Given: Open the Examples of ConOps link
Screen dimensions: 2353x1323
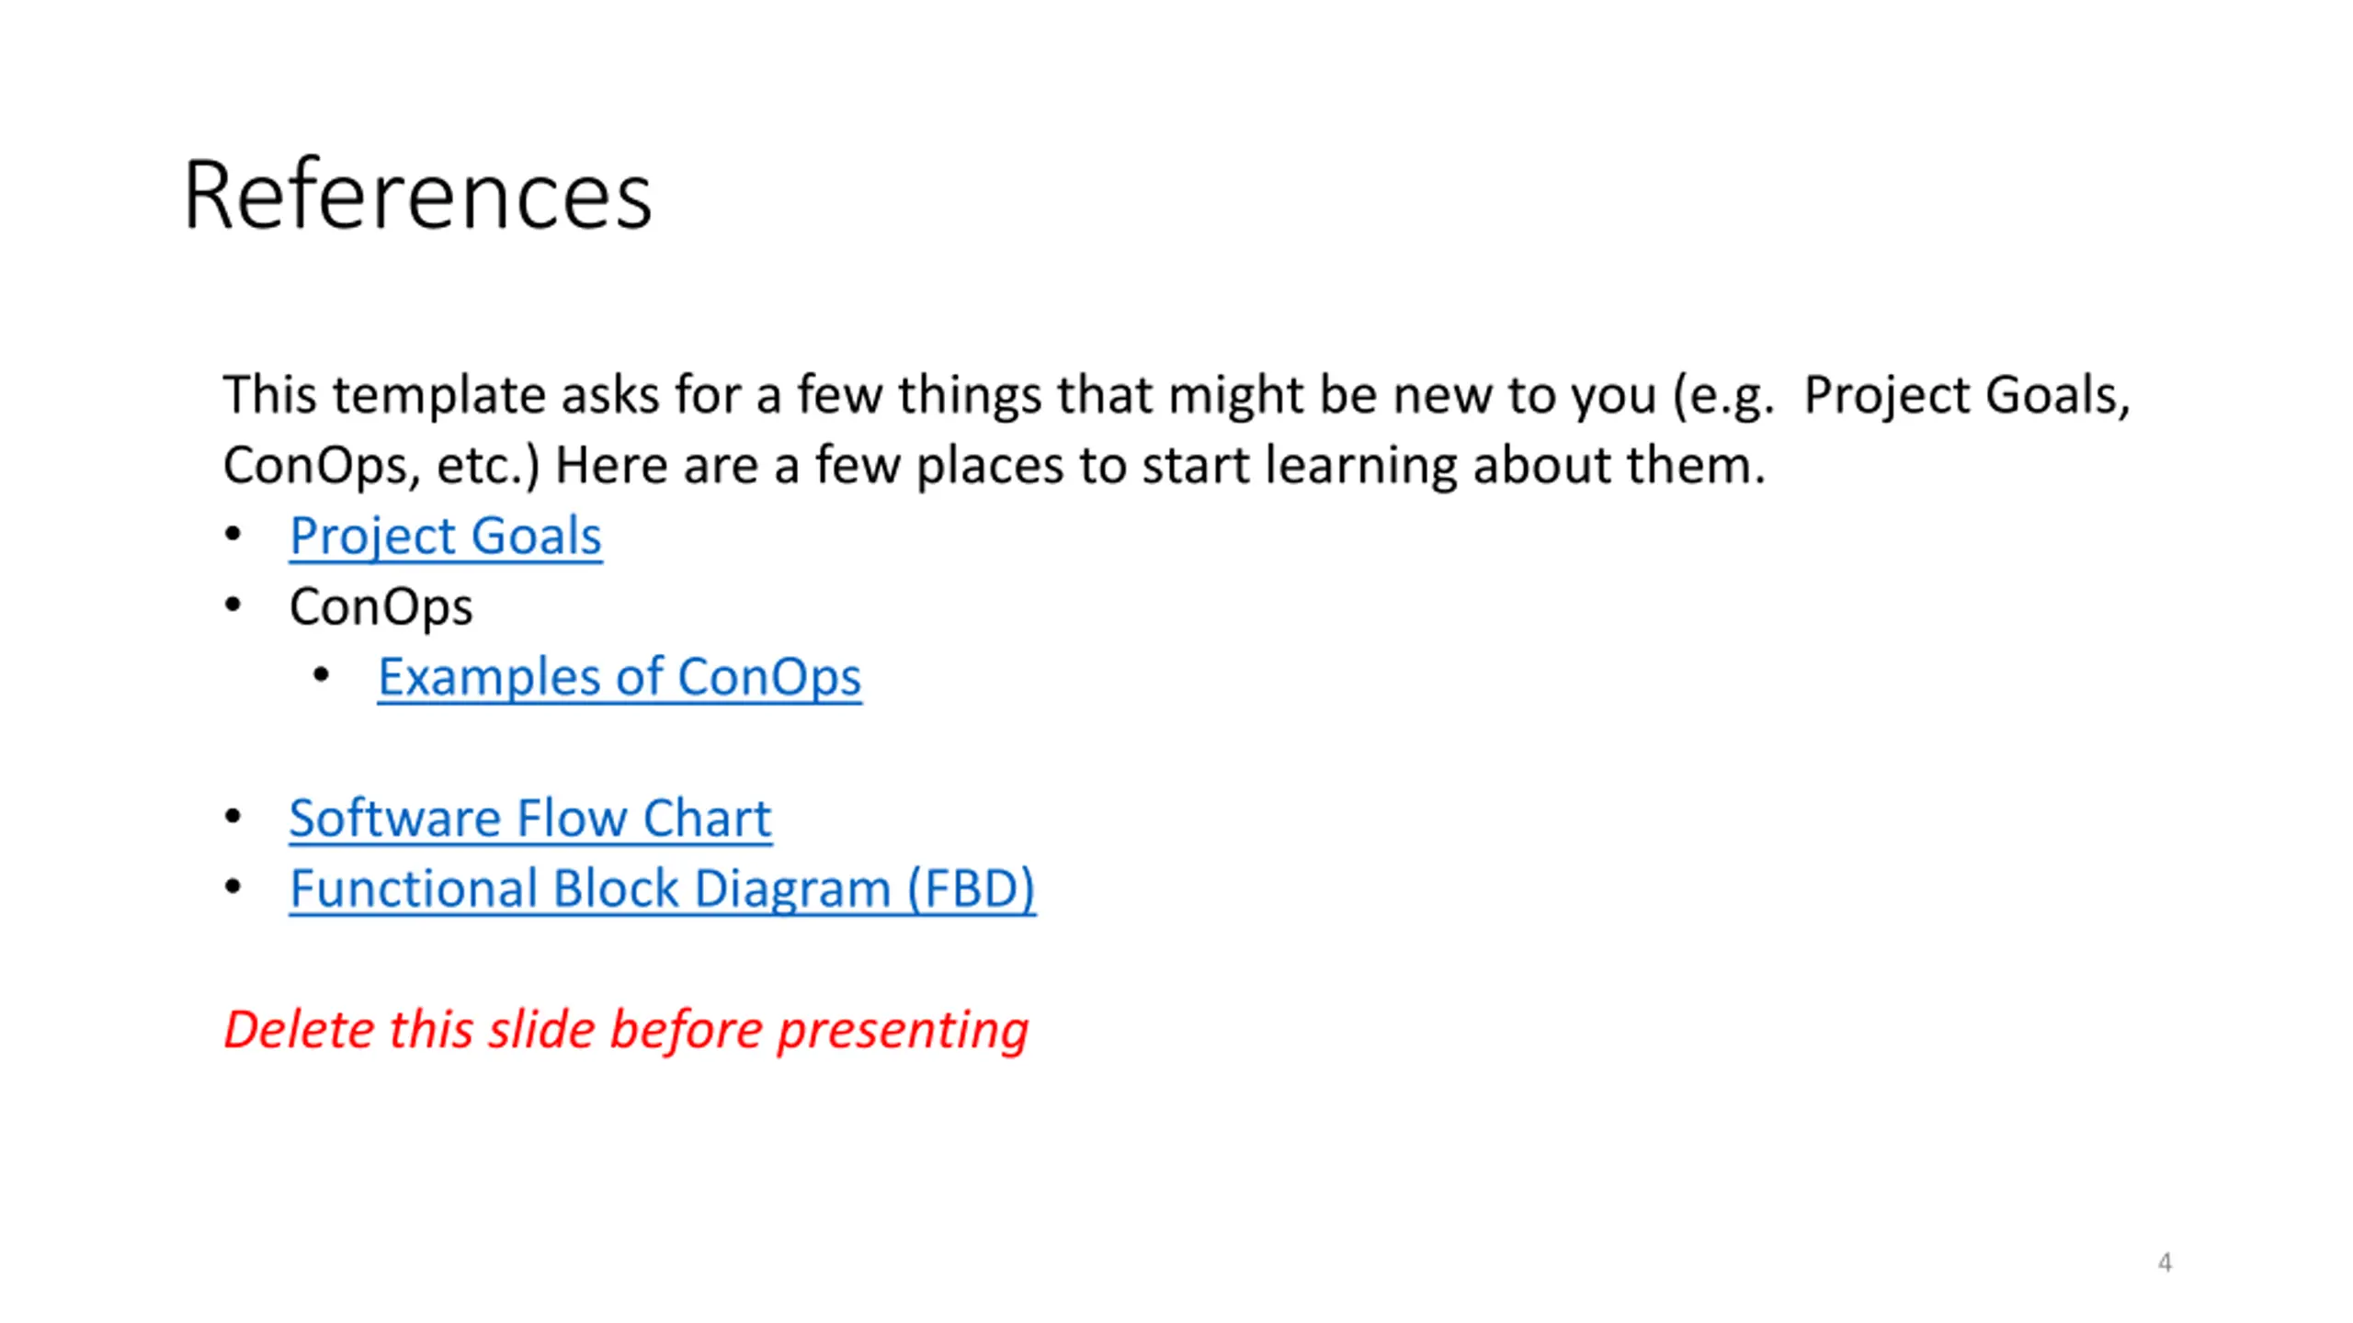Looking at the screenshot, I should tap(620, 677).
